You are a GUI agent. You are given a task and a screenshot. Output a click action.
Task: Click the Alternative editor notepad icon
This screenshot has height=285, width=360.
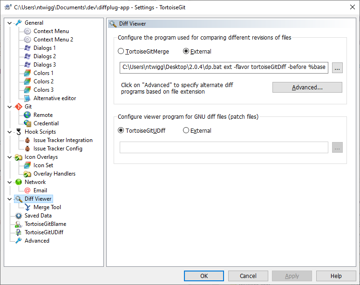[27, 98]
